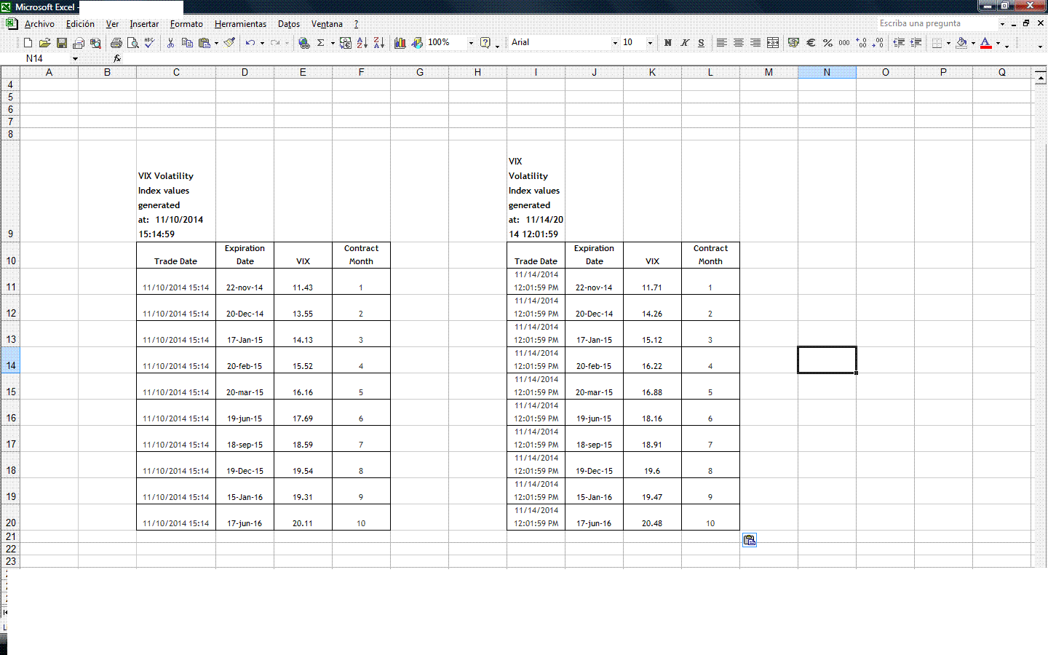Open the Edición menu
The width and height of the screenshot is (1048, 655).
click(80, 24)
